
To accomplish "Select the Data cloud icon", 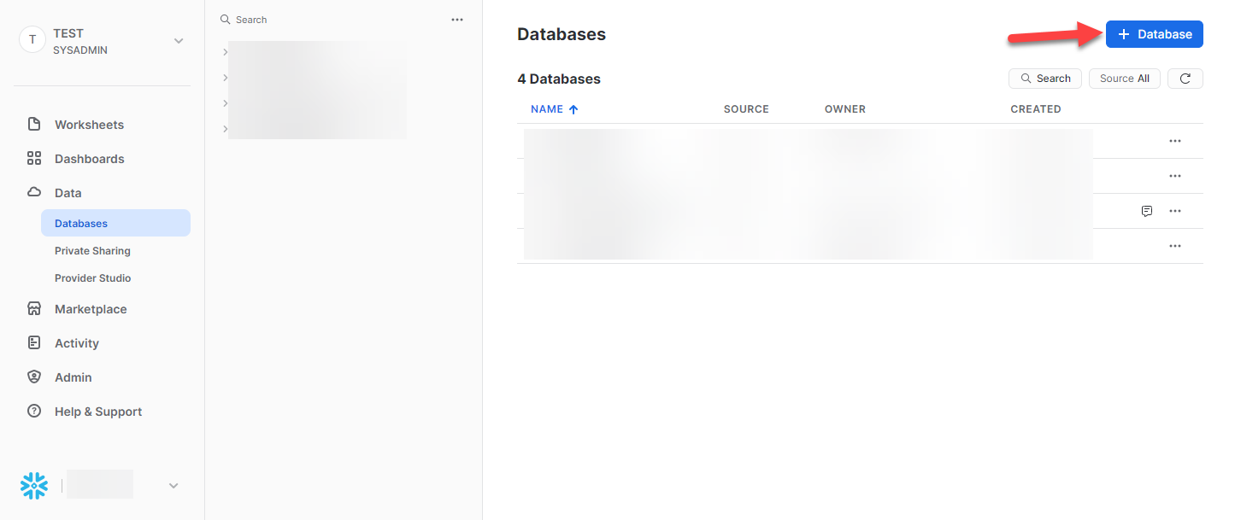I will point(33,192).
